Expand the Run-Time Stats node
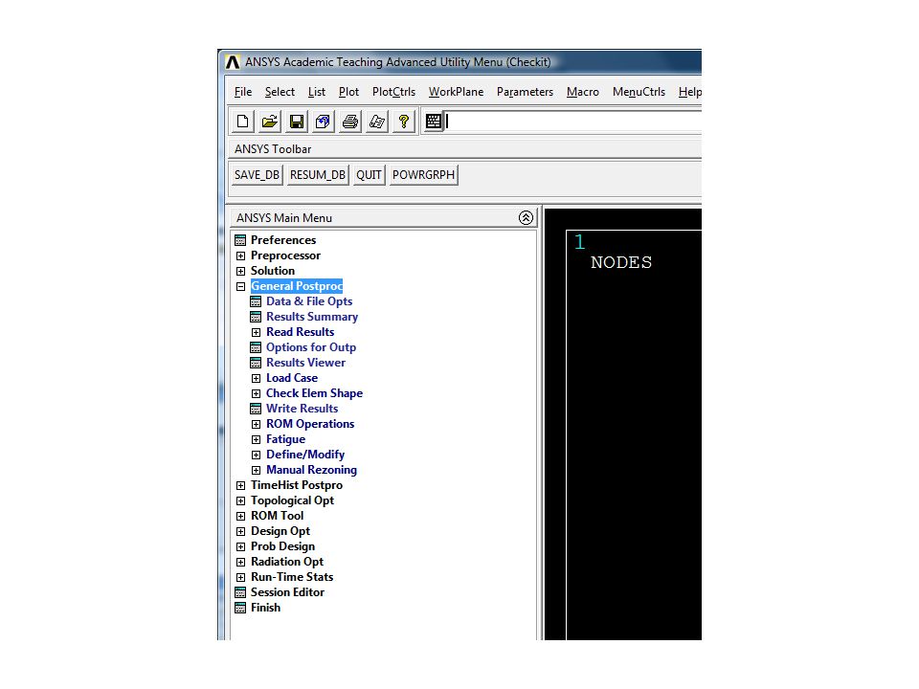Screen dimensions: 919x689 click(241, 577)
